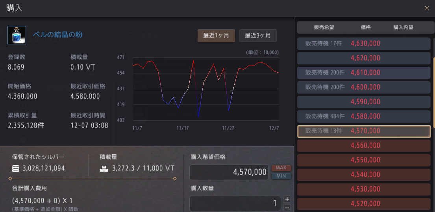Select the 4,630,000 price row
This screenshot has height=212, width=435.
coord(363,44)
